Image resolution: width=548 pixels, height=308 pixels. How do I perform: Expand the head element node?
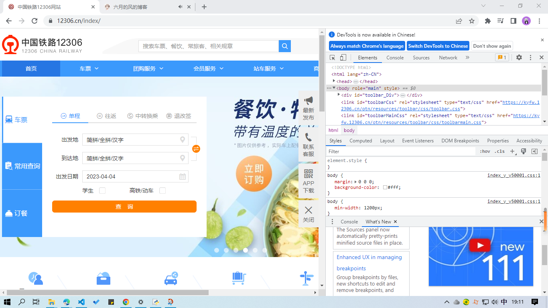tap(334, 81)
